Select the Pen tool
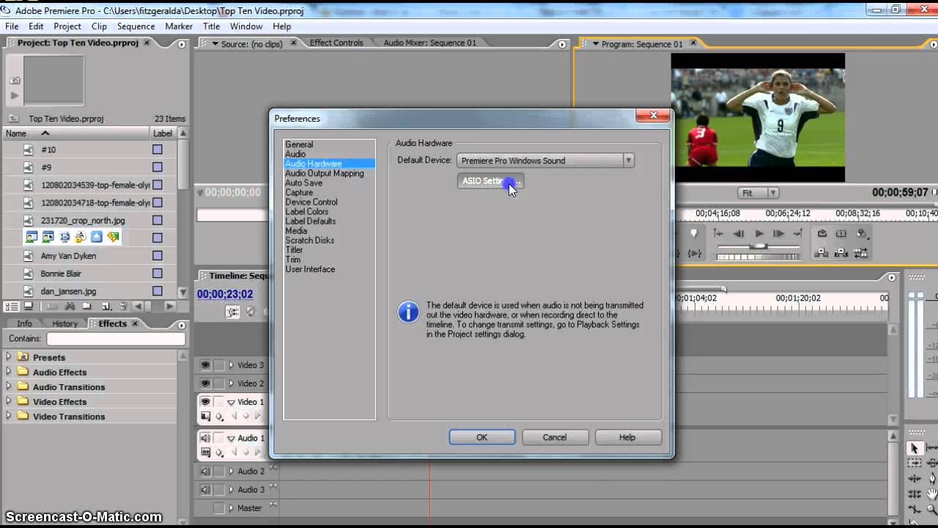 [x=932, y=479]
